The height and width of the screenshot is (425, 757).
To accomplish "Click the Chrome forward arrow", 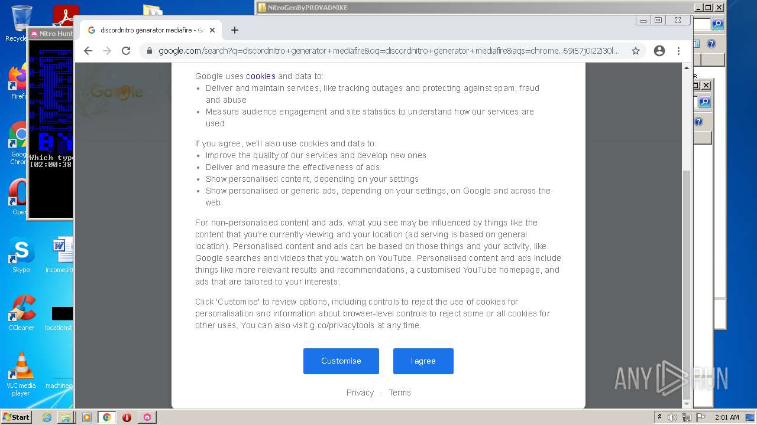I will 107,51.
